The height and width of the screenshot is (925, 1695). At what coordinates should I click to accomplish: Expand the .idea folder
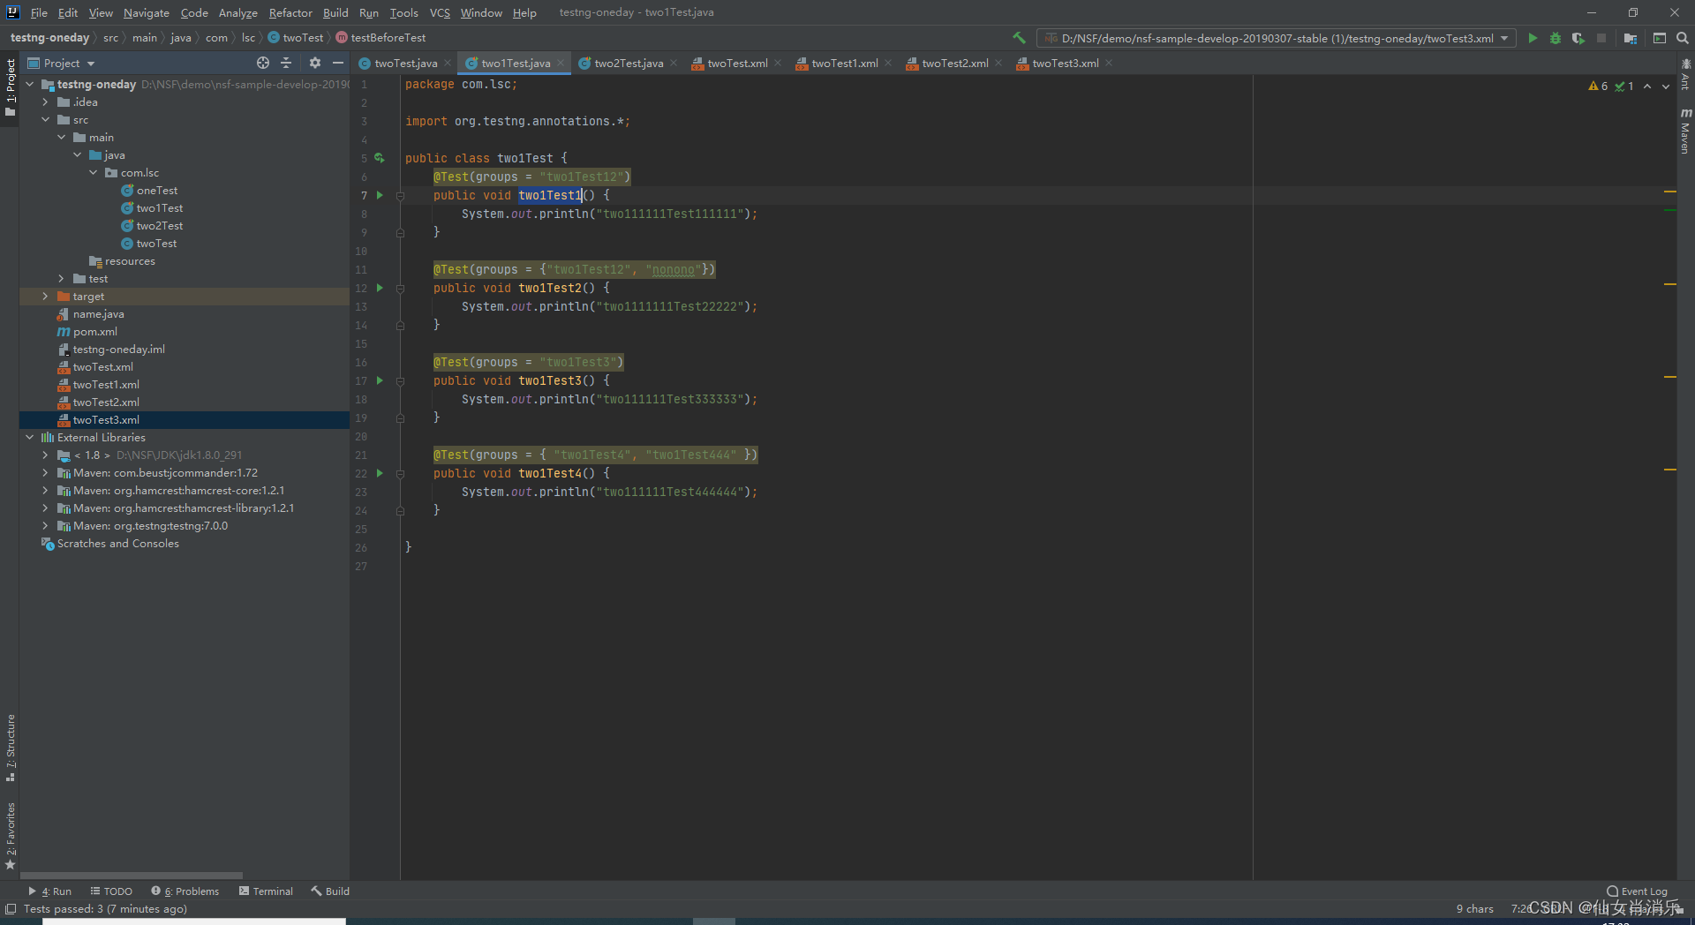click(x=45, y=102)
